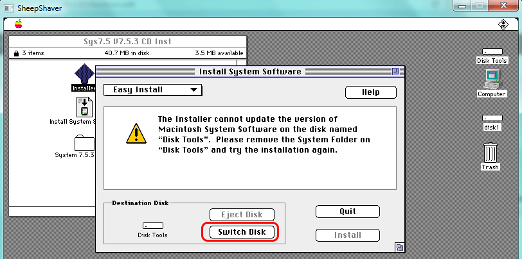Image resolution: width=522 pixels, height=259 pixels.
Task: Select Disk Tools destination disk icon
Action: [x=153, y=226]
